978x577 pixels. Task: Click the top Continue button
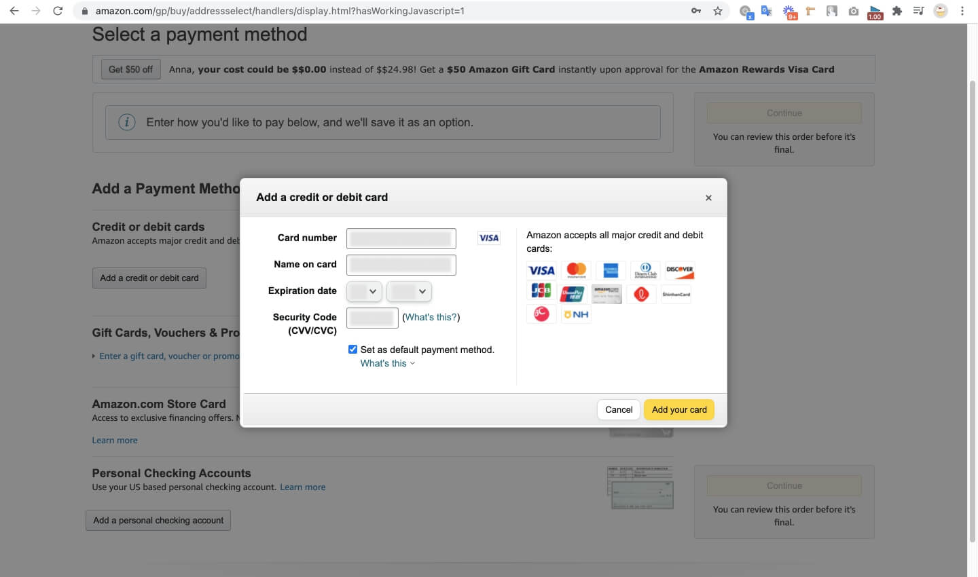[x=784, y=113]
